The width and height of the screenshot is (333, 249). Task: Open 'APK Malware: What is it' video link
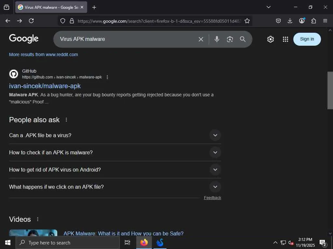[123, 233]
